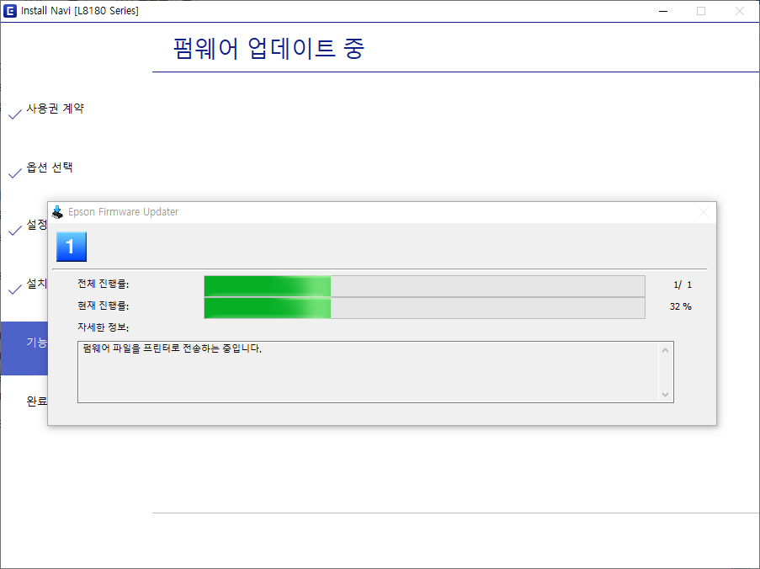
Task: Click the detail info scroll down arrow
Action: click(x=665, y=395)
